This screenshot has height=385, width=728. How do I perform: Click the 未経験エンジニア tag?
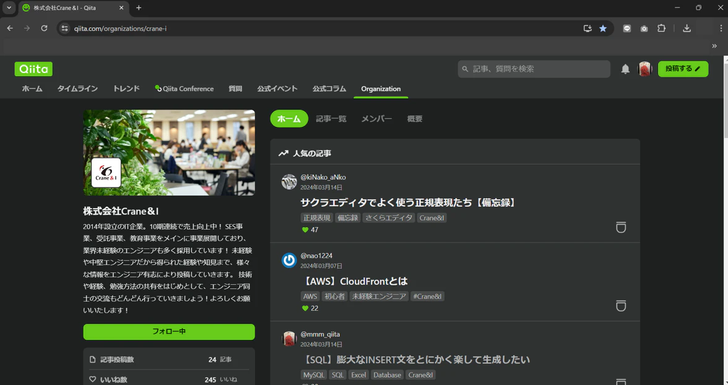tap(379, 296)
